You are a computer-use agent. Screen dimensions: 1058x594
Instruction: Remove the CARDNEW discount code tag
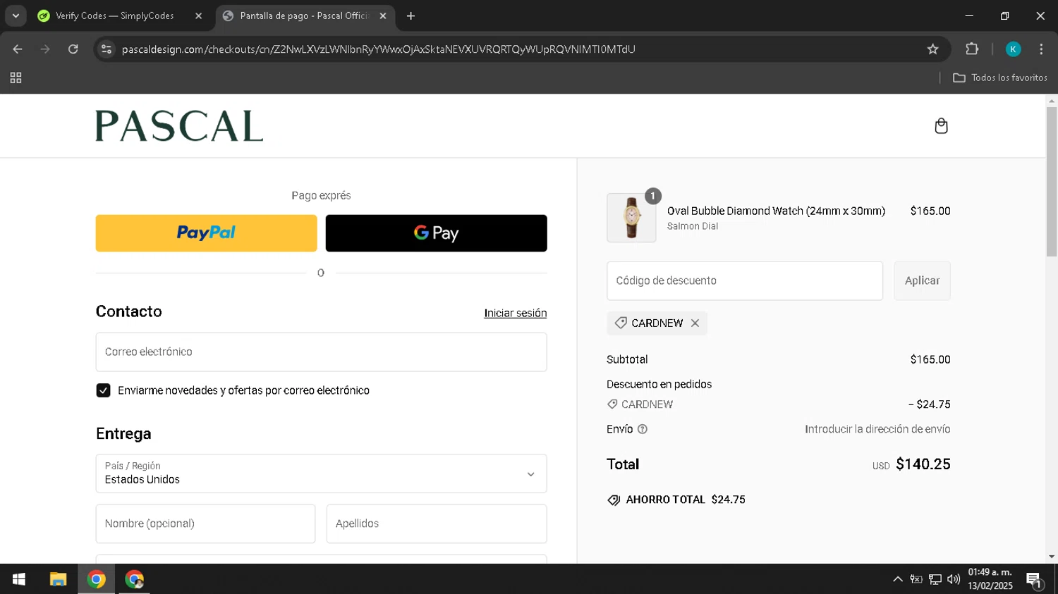(x=695, y=323)
